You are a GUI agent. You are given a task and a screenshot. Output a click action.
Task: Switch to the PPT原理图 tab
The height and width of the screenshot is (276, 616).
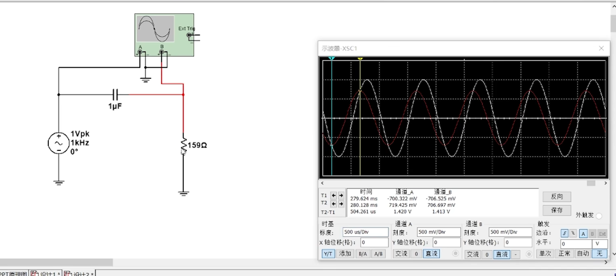click(13, 273)
